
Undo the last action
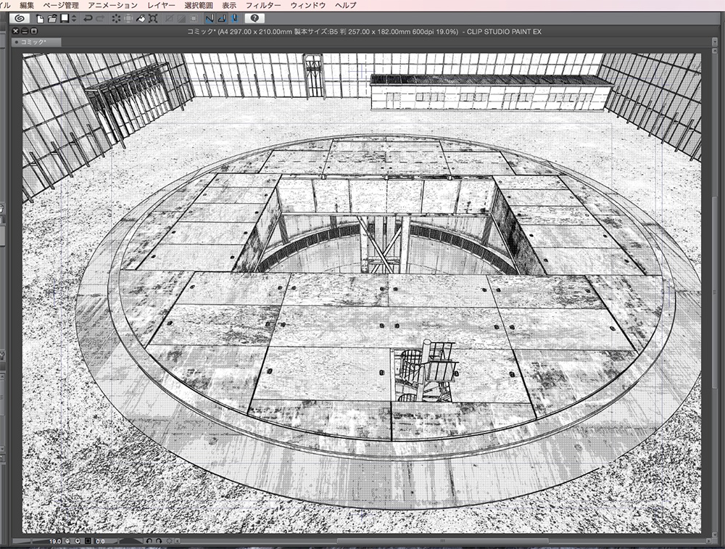click(x=88, y=19)
